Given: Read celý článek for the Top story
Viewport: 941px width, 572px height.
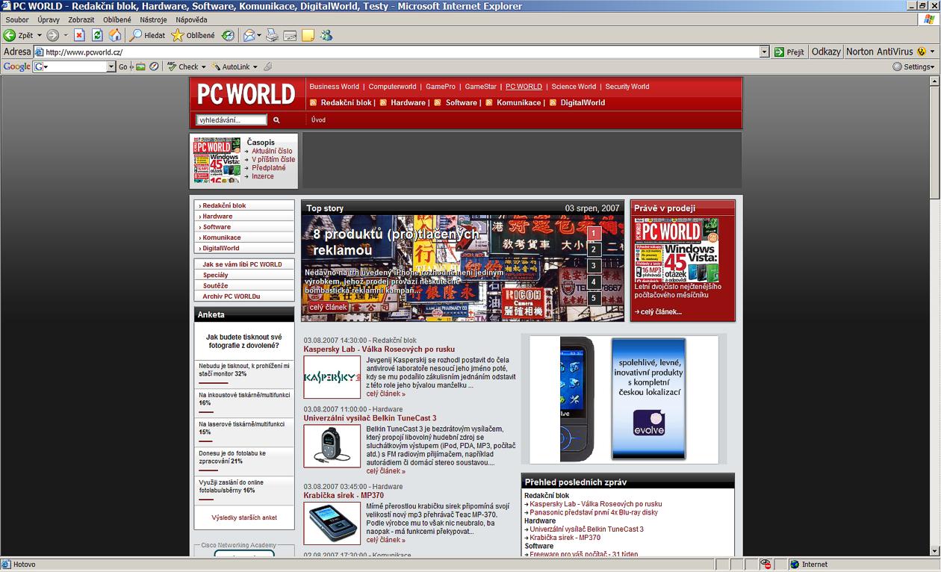Looking at the screenshot, I should (x=329, y=308).
